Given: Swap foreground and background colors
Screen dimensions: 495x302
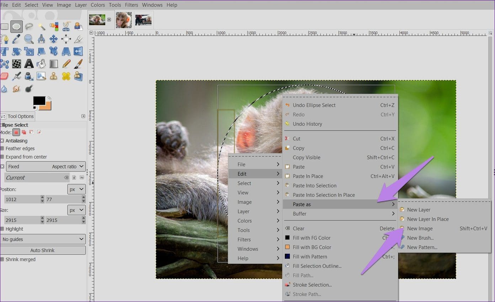Looking at the screenshot, I should [x=49, y=98].
